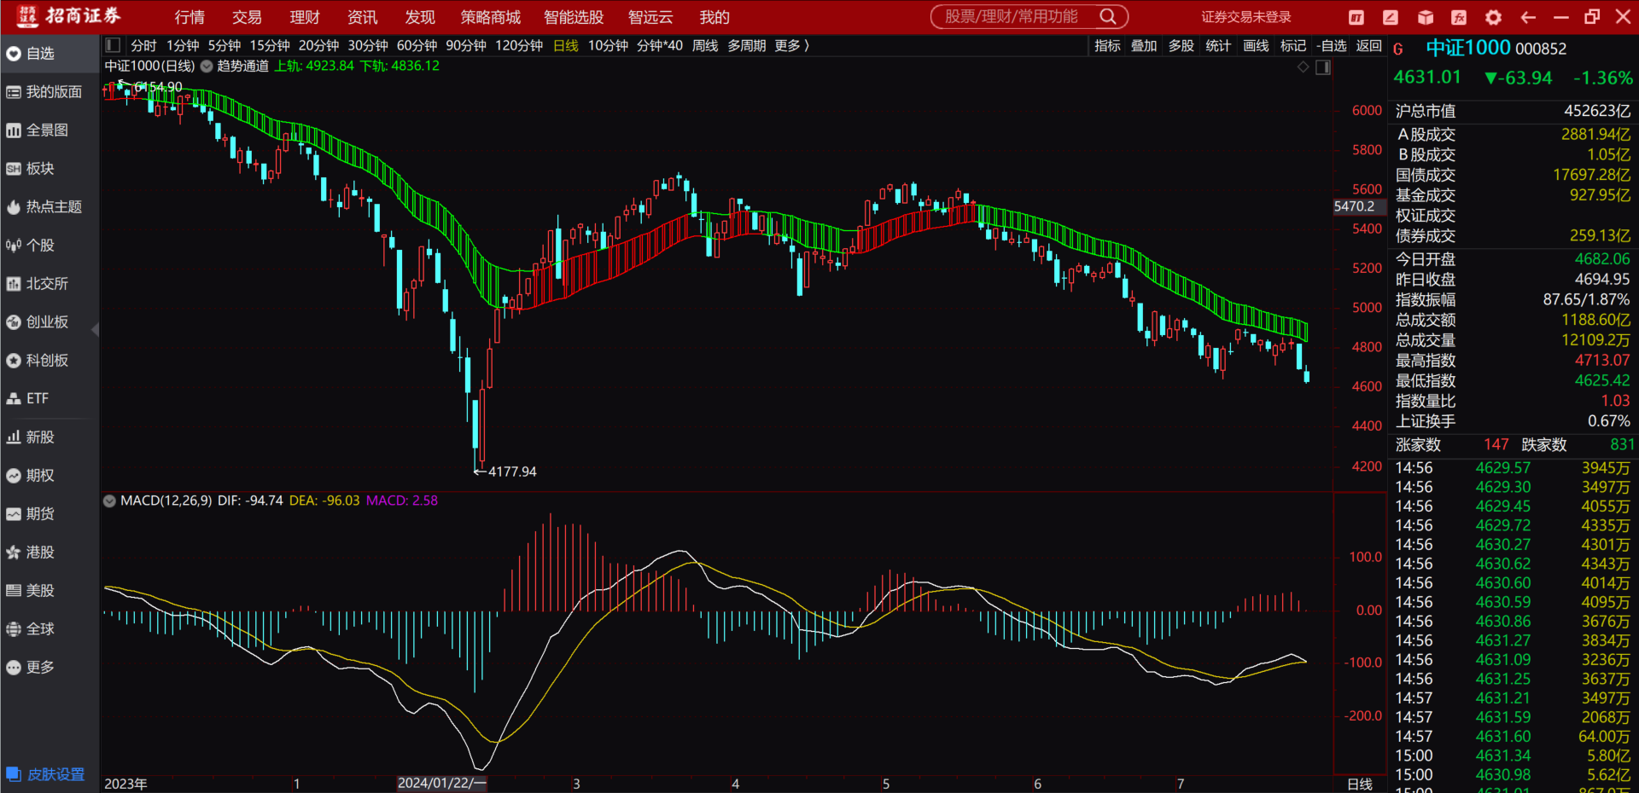Viewport: 1639px width, 793px height.
Task: Click 指标 indicator button
Action: coord(1107,45)
